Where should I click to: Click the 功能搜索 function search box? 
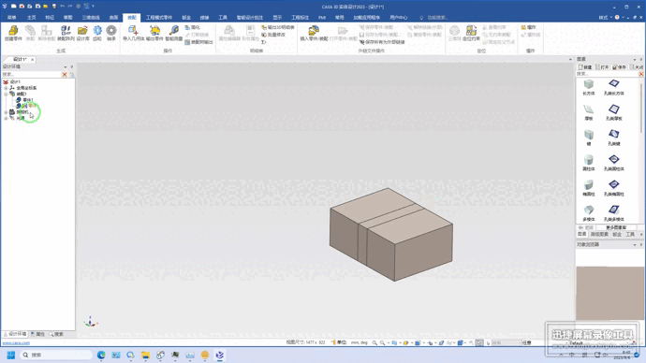pyautogui.click(x=437, y=17)
